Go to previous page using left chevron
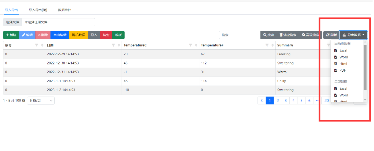 262,101
